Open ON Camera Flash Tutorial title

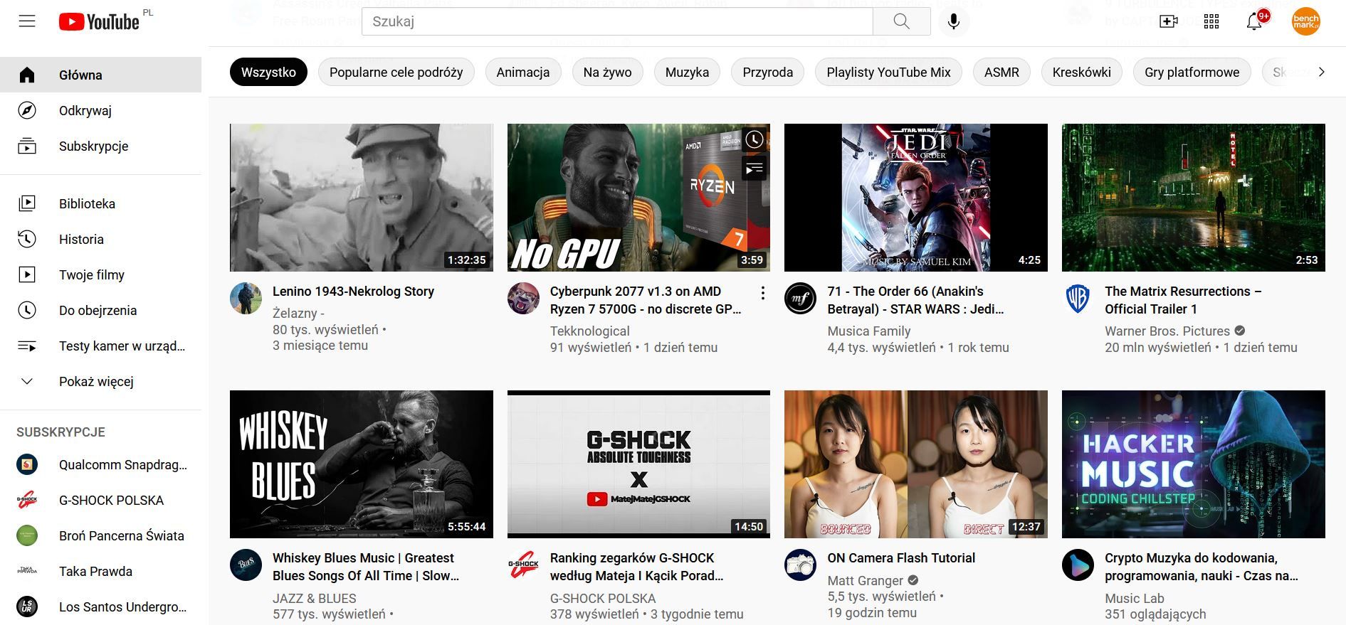(901, 558)
